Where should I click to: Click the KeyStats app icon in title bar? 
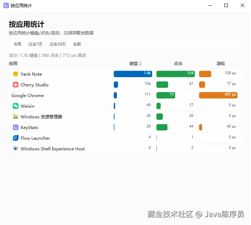click(6, 5)
